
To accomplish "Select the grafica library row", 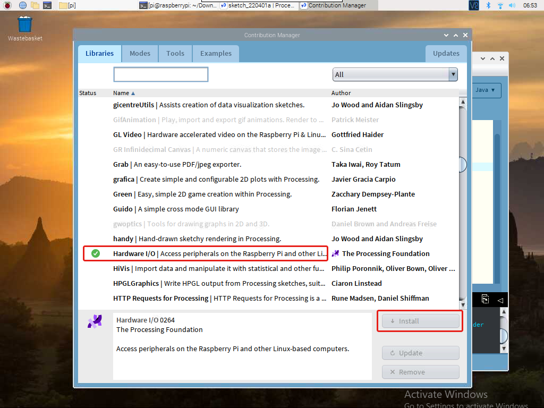I will [268, 180].
